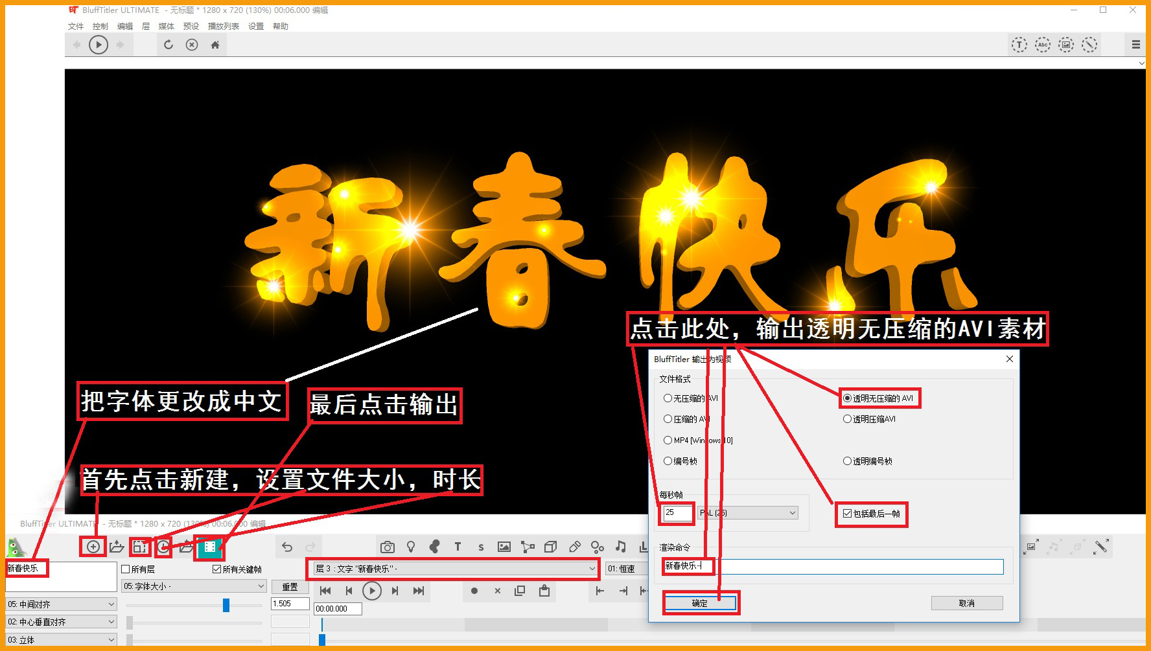Add a picture layer icon
This screenshot has height=651, width=1151.
(x=504, y=547)
